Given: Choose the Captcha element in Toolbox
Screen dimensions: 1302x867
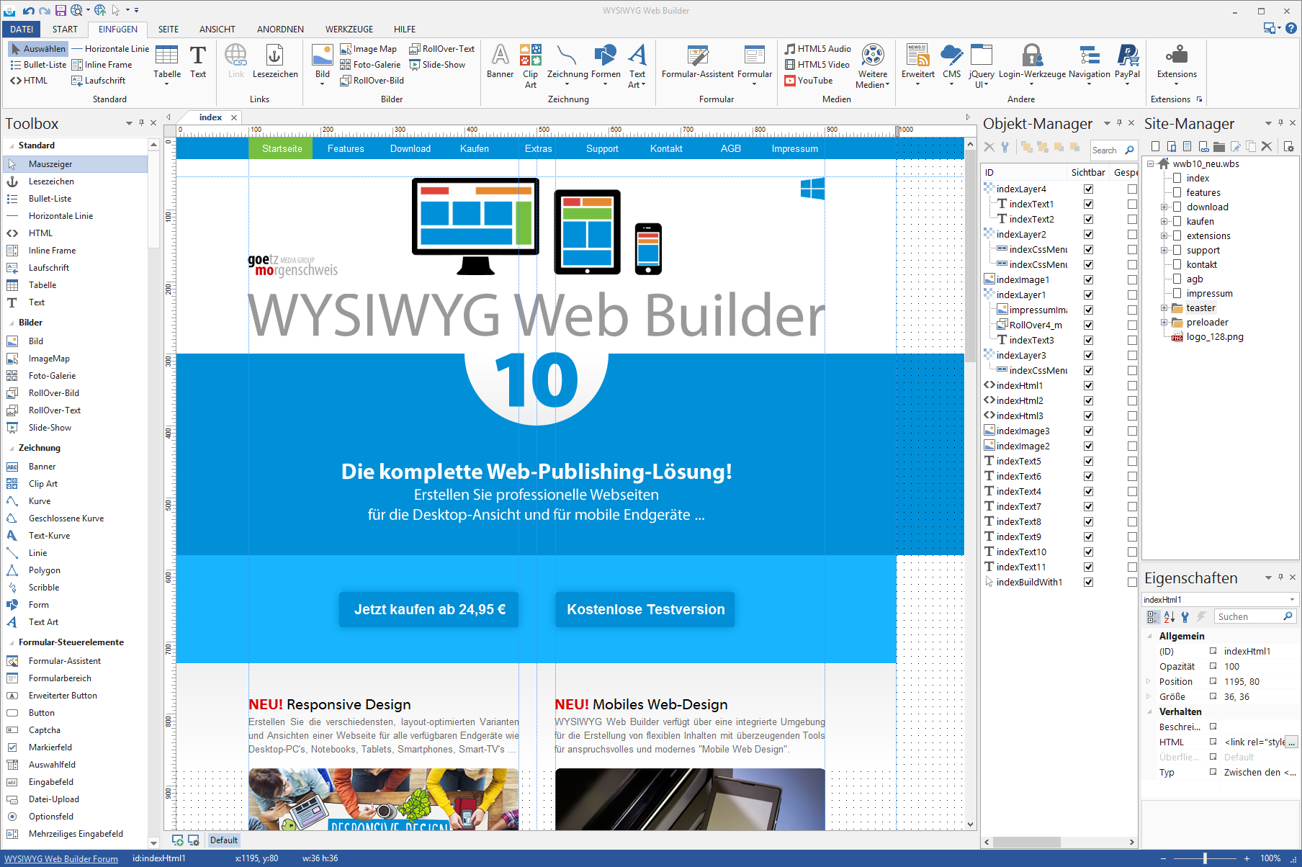Looking at the screenshot, I should [x=44, y=730].
